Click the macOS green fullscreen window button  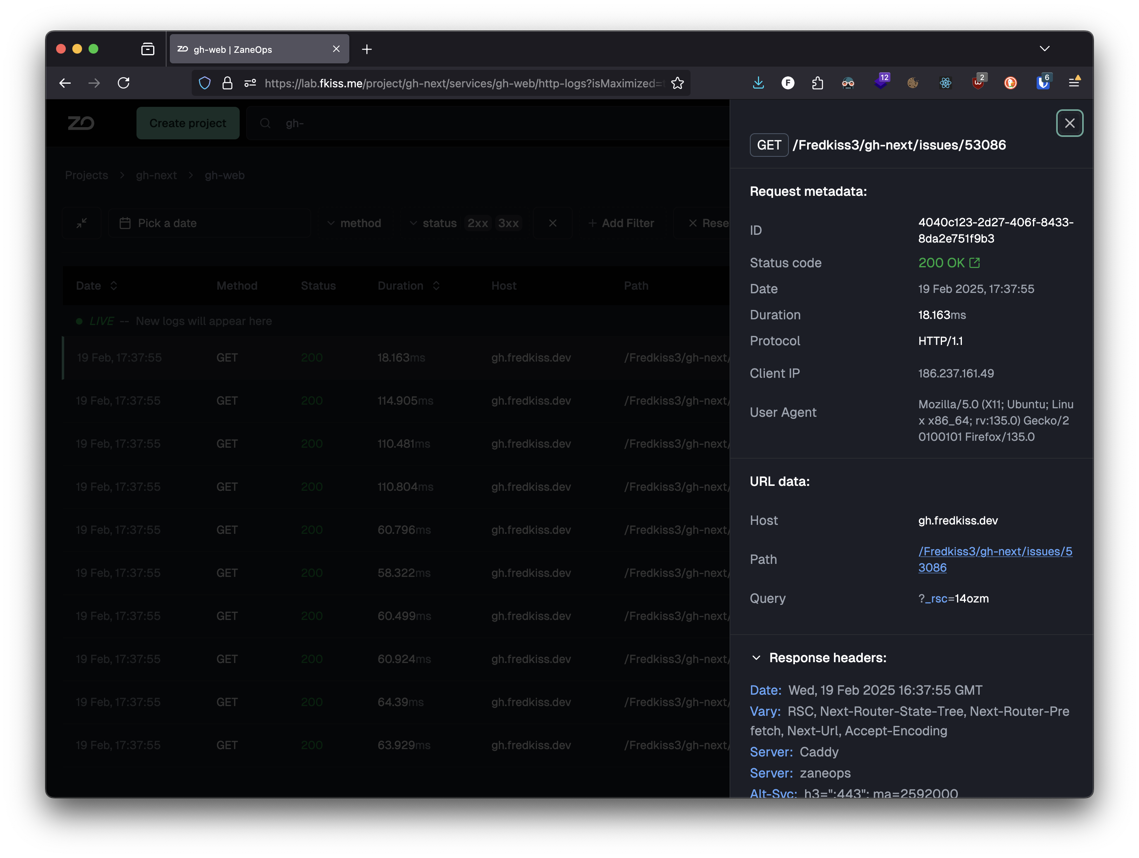[x=93, y=49]
